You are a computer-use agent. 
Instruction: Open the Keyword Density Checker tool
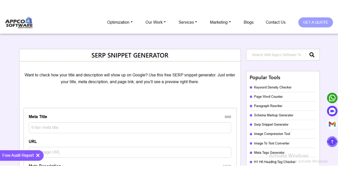click(x=272, y=87)
